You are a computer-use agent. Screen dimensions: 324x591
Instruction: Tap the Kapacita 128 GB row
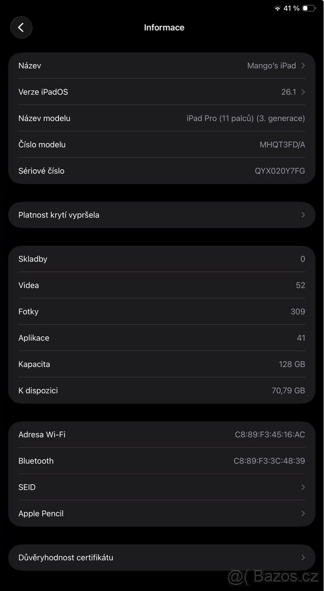(162, 364)
